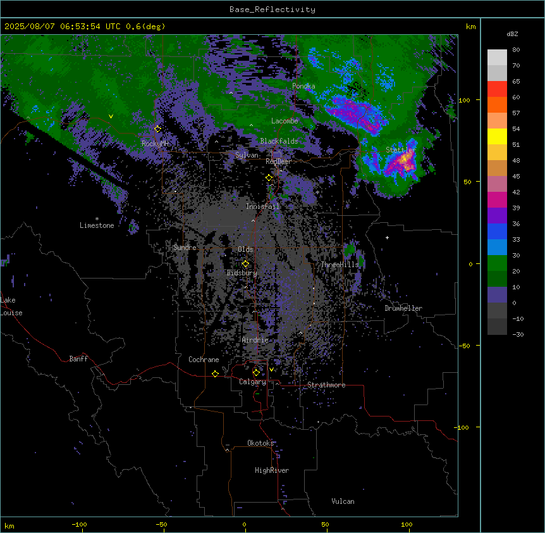Click the yellow diamond marker above Calgary label
The width and height of the screenshot is (545, 533).
tap(256, 373)
